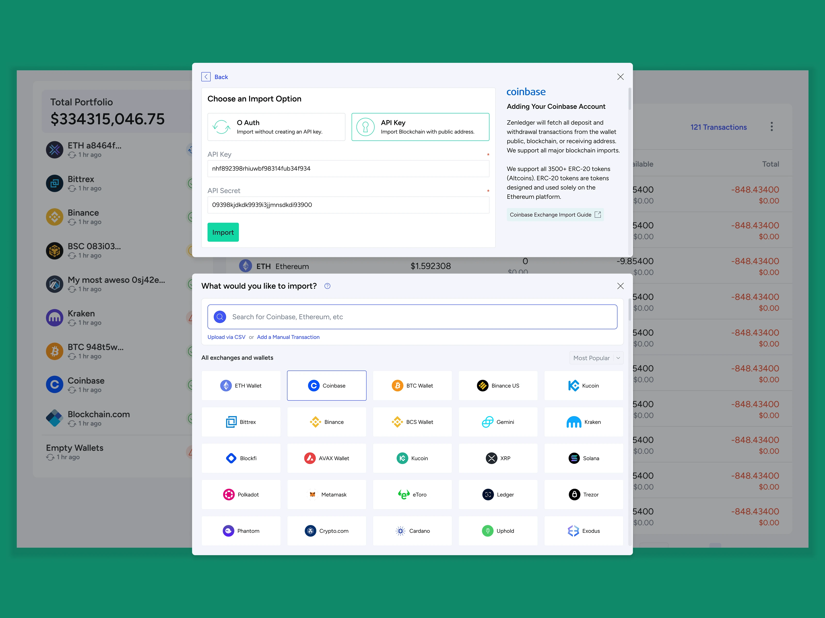The width and height of the screenshot is (825, 618).
Task: Click the search magnifier icon
Action: [x=220, y=317]
